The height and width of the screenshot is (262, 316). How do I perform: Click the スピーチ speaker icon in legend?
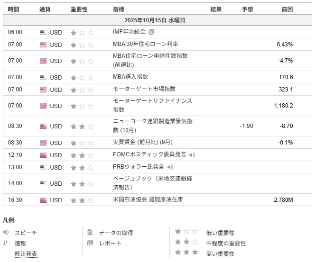(x=6, y=233)
